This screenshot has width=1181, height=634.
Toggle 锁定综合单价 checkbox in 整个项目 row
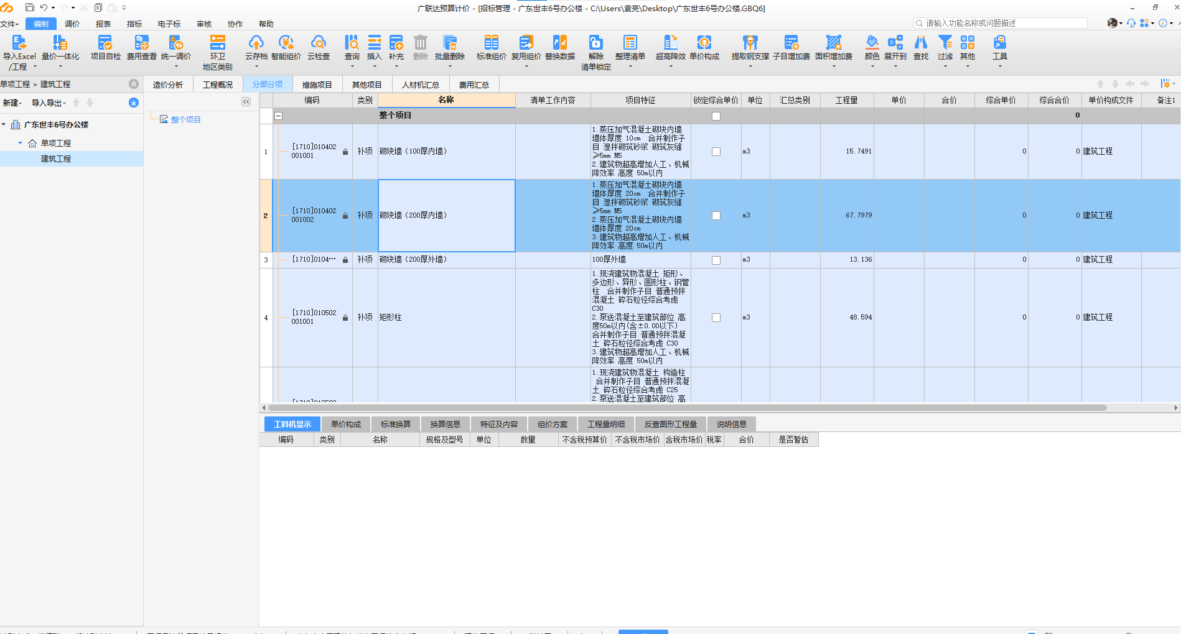[716, 116]
